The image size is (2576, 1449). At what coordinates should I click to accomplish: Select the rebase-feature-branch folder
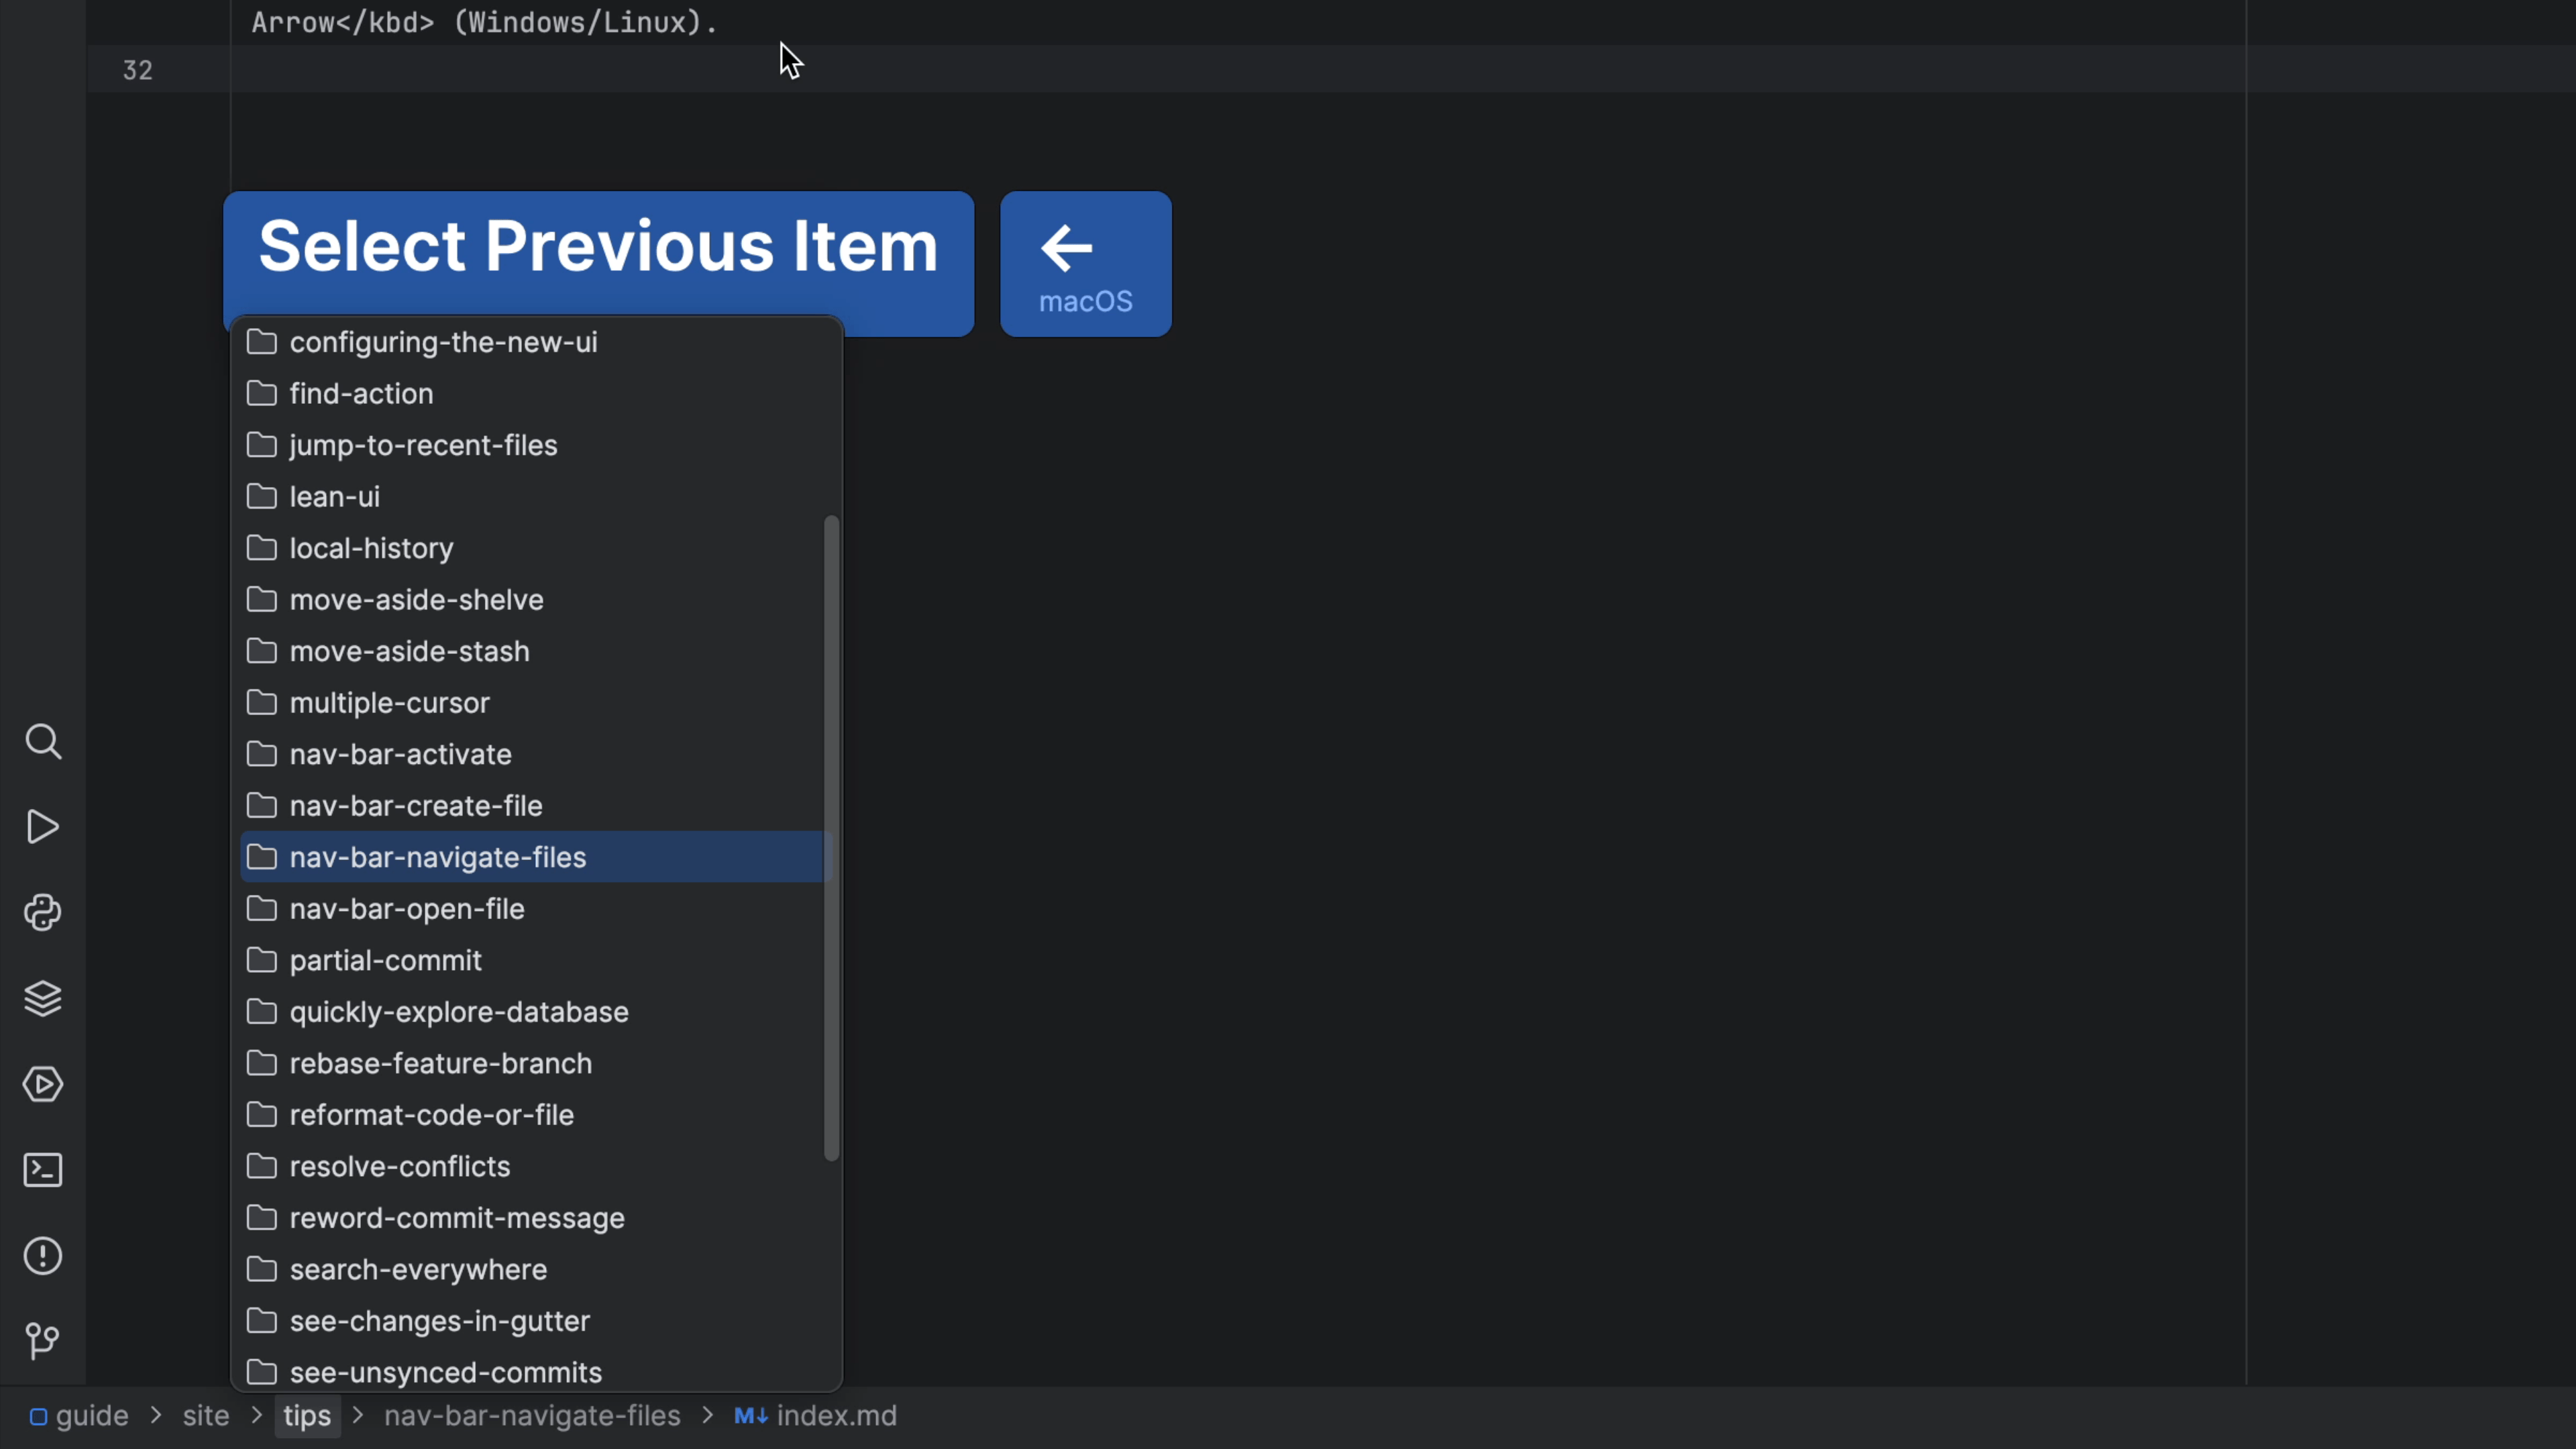pos(440,1064)
